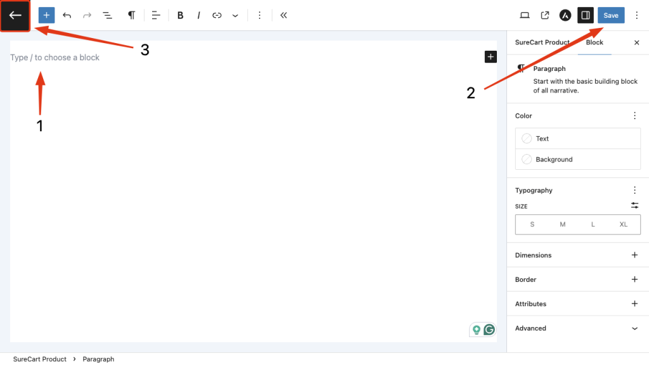
Task: Apply bold formatting
Action: [x=180, y=15]
